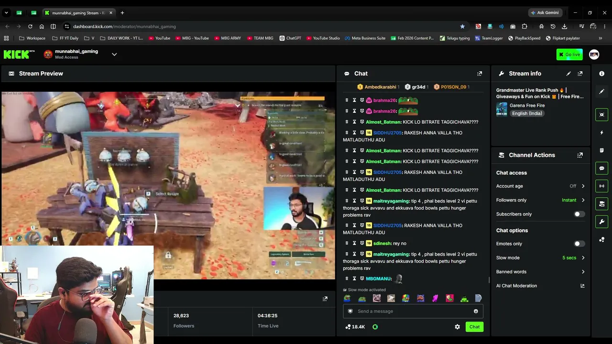The width and height of the screenshot is (612, 344).
Task: Show more bookmarks via overflow chevron
Action: click(601, 38)
